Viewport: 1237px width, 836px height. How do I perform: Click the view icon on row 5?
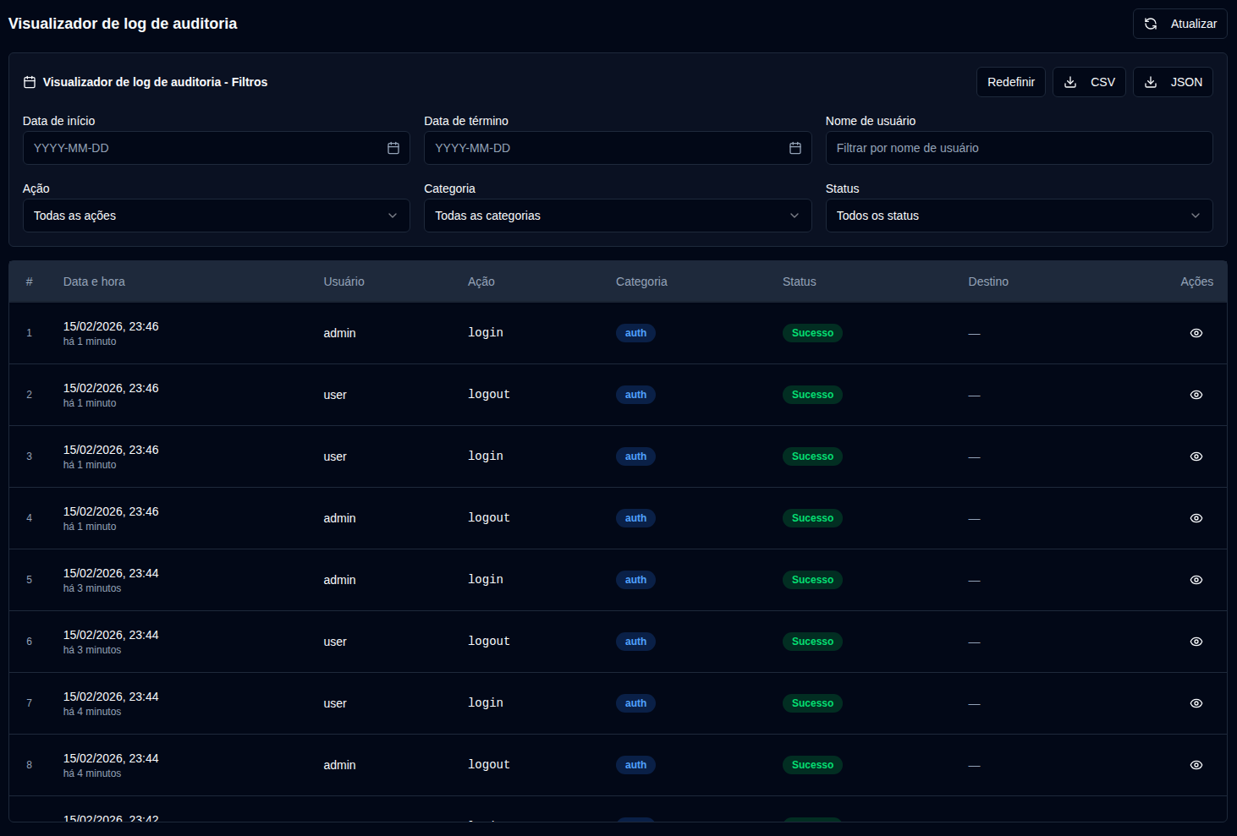coord(1196,580)
